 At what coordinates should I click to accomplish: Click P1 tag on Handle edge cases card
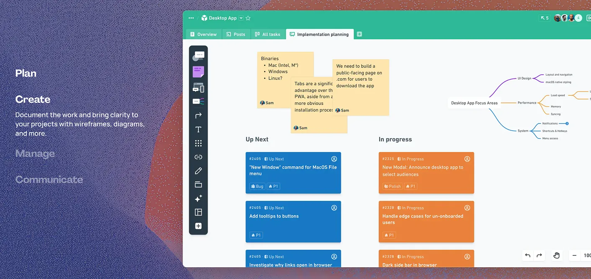point(389,235)
